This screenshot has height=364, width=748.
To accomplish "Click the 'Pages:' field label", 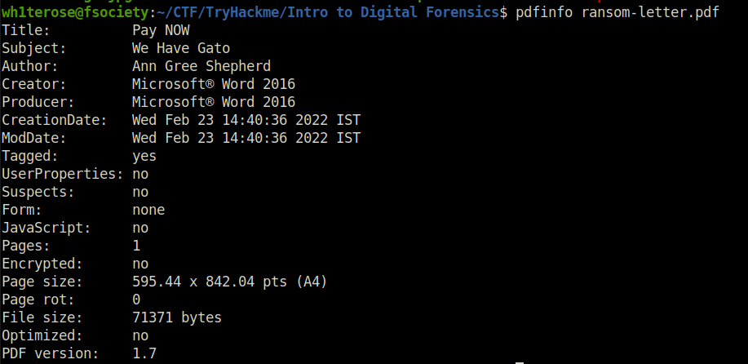I will pos(26,246).
